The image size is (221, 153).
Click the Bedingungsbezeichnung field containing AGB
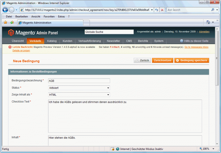click(79, 81)
